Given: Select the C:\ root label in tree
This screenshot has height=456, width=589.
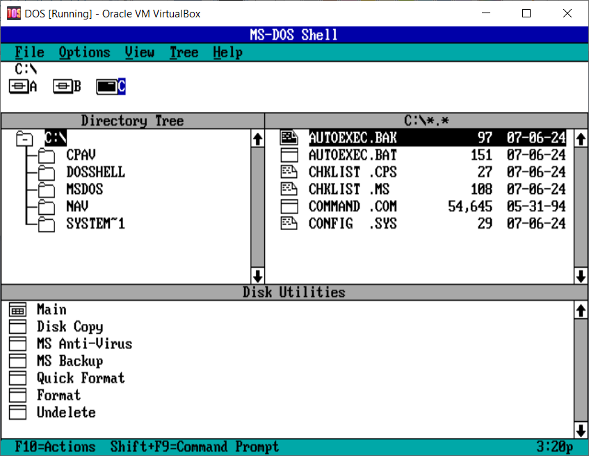Looking at the screenshot, I should [56, 138].
